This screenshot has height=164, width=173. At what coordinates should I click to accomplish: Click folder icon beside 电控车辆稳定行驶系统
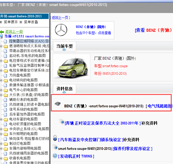coord(6,71)
